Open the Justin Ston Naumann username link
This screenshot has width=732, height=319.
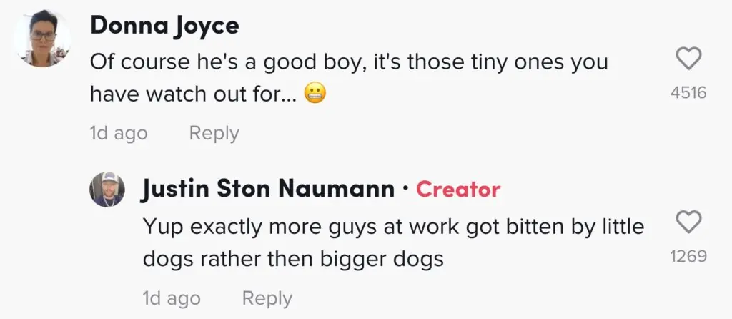click(268, 190)
